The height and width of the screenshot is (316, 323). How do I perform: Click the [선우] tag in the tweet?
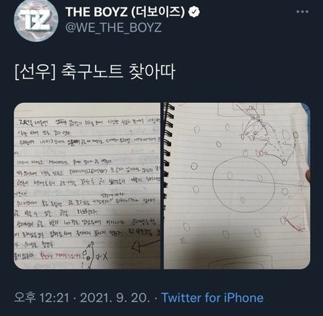pyautogui.click(x=35, y=72)
